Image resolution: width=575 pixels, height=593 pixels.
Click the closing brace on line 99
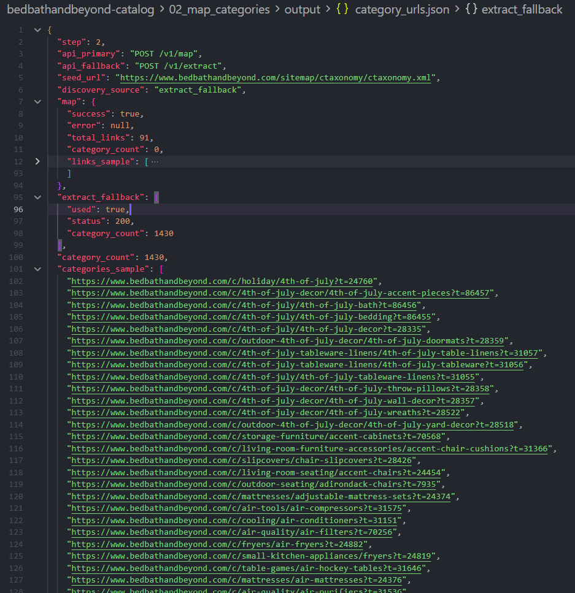(x=60, y=245)
